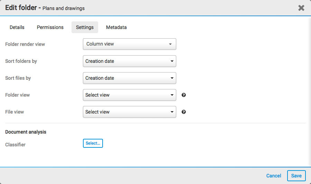Expand the Sort files by dropdown

coord(130,78)
